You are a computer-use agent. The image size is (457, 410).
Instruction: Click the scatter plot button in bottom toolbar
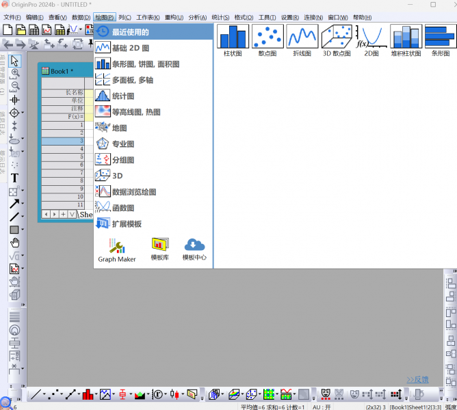pyautogui.click(x=53, y=394)
